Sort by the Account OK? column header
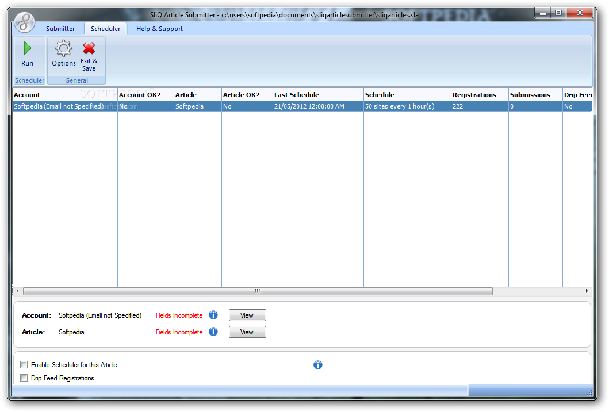Screen dimensions: 609x412 [145, 95]
